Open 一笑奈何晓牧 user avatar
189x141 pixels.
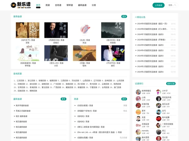[159, 125]
